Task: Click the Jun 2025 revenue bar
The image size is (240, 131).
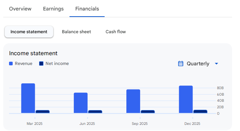Action: [x=81, y=103]
